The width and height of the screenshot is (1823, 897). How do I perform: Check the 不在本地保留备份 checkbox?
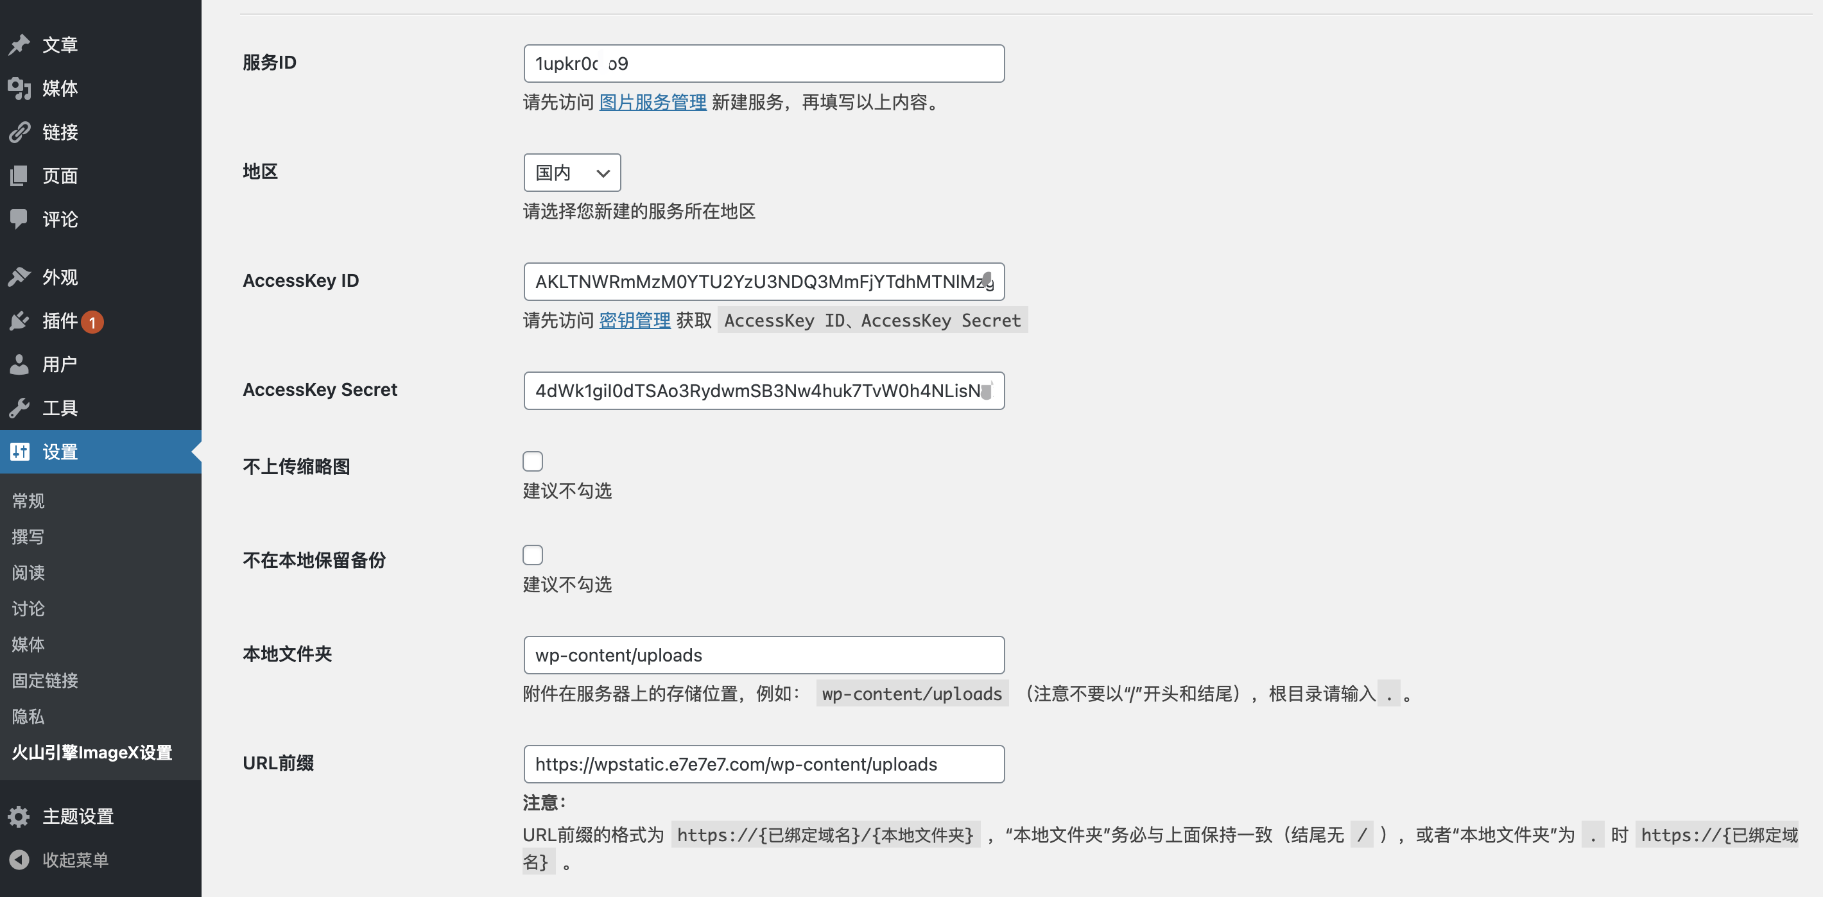pos(532,554)
